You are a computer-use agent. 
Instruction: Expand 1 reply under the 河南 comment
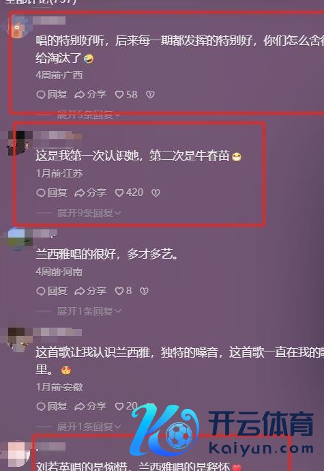[x=89, y=311]
